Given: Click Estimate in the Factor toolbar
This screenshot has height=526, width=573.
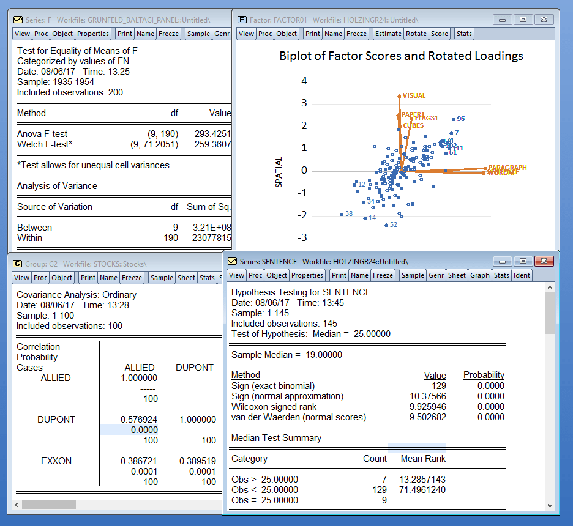Looking at the screenshot, I should [388, 34].
